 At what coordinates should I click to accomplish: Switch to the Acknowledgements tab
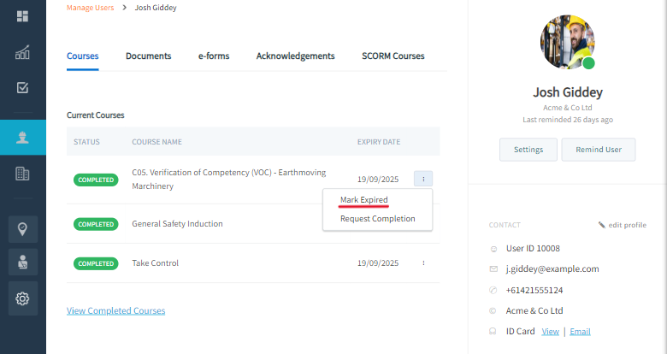coord(295,56)
